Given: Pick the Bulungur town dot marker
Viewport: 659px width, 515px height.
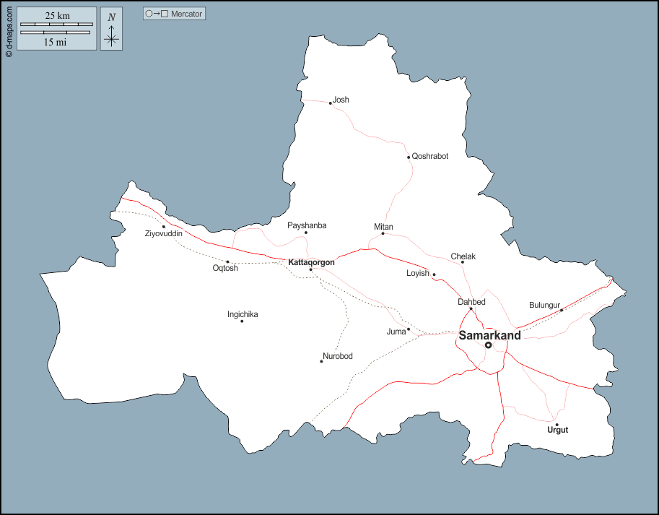Looking at the screenshot, I should (562, 310).
